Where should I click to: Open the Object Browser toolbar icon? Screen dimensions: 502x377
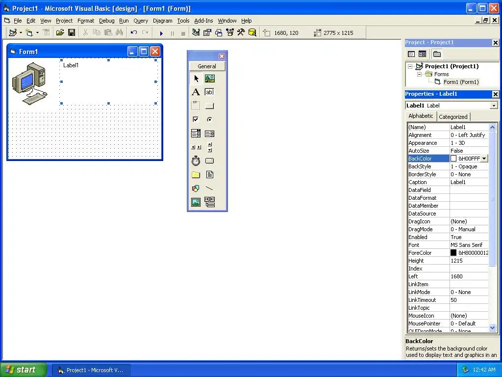point(230,33)
